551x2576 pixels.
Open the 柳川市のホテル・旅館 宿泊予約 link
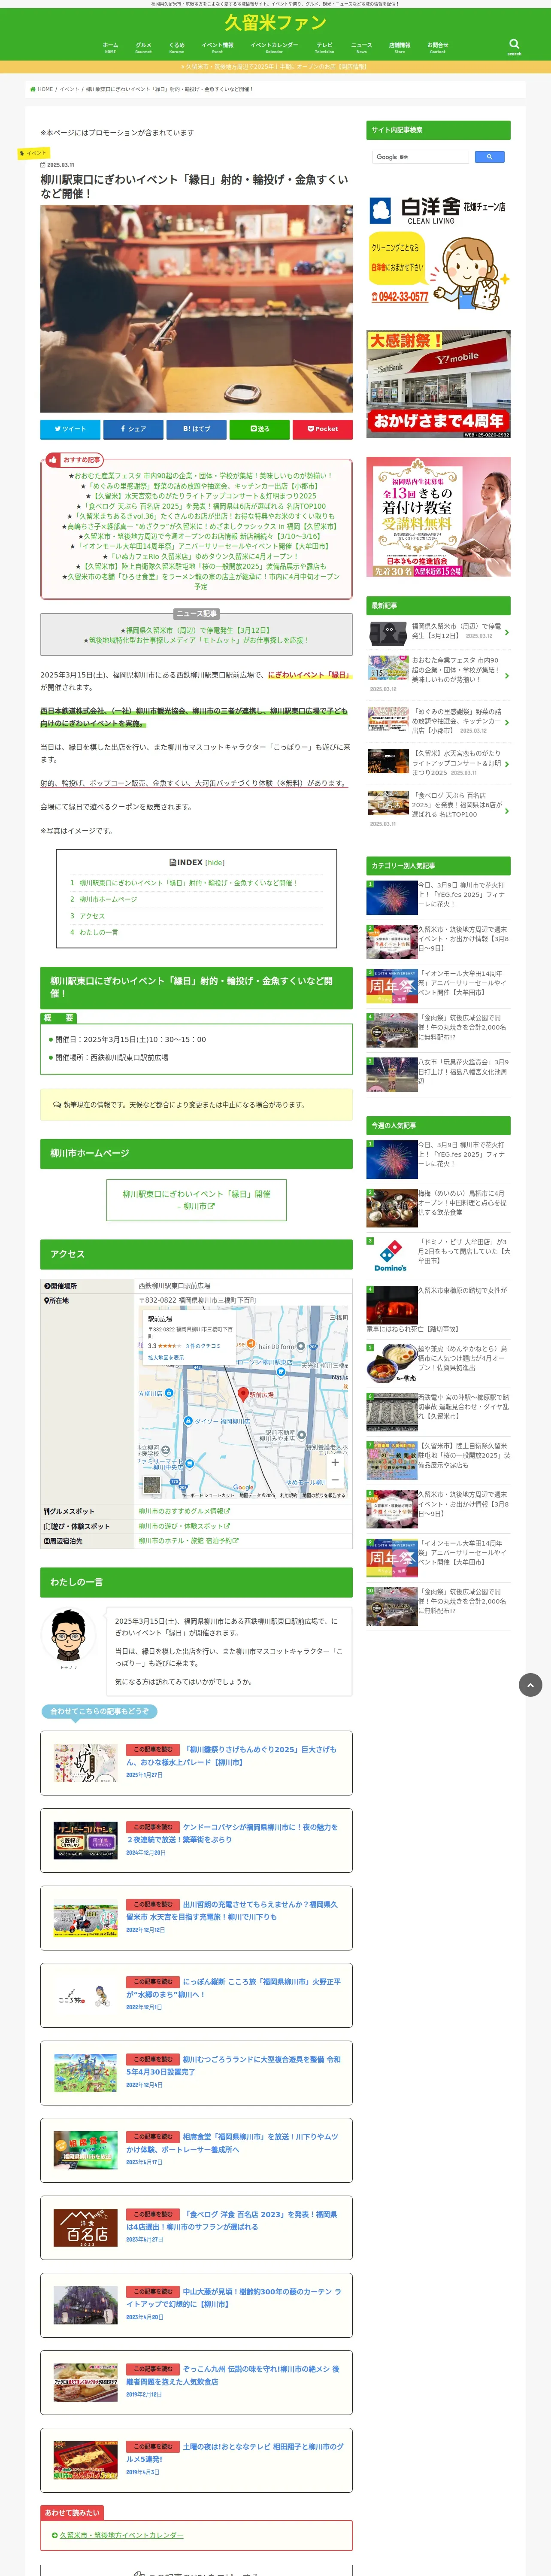(x=188, y=1541)
